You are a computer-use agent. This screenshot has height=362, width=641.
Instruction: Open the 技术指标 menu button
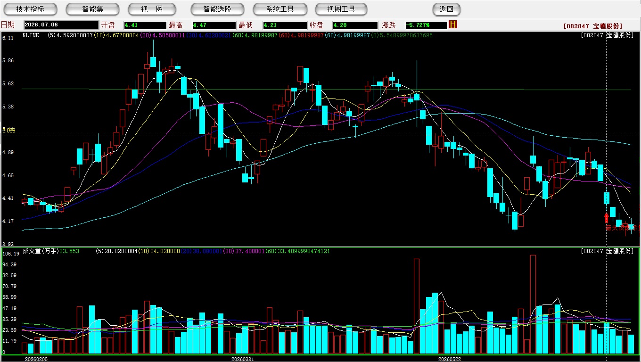pos(30,9)
